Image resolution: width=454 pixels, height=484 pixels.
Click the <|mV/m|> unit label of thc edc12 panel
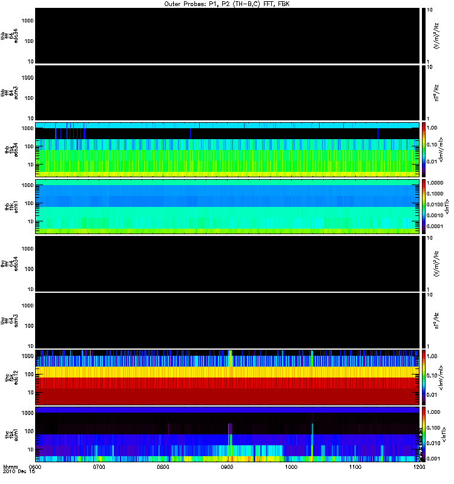(441, 378)
